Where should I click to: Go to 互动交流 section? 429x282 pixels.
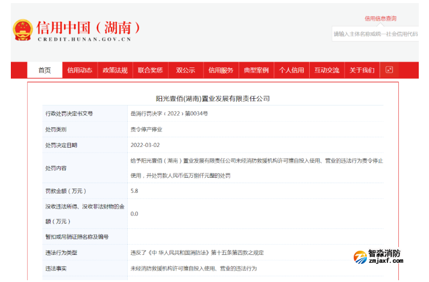[x=327, y=70]
